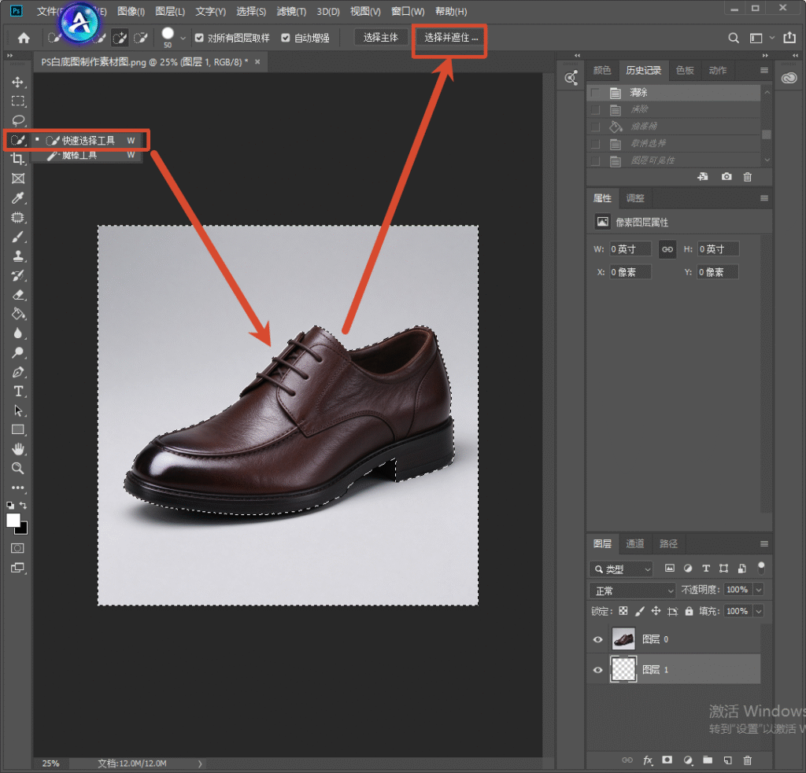Toggle 自动增强 checkbox
Image resolution: width=806 pixels, height=773 pixels.
tap(286, 38)
